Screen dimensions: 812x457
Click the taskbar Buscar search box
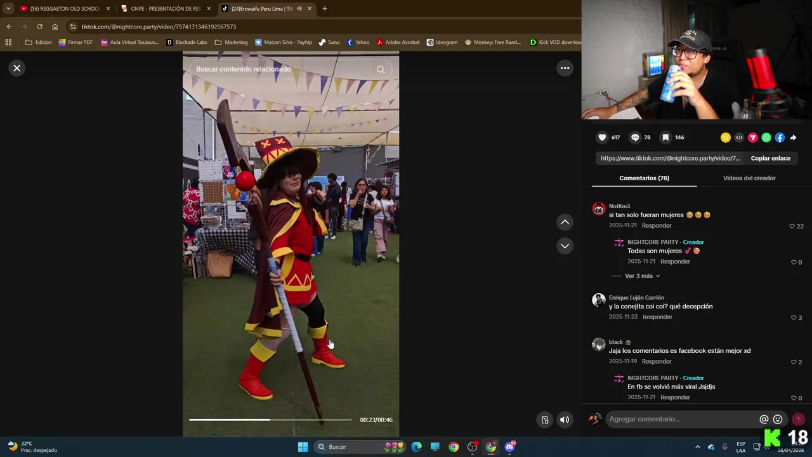pyautogui.click(x=360, y=447)
